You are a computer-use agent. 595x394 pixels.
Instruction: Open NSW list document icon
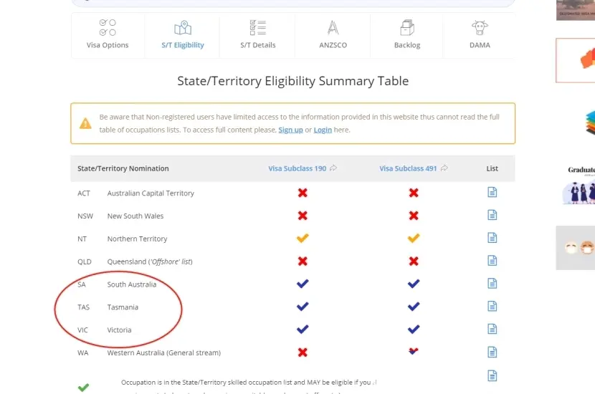(x=492, y=215)
